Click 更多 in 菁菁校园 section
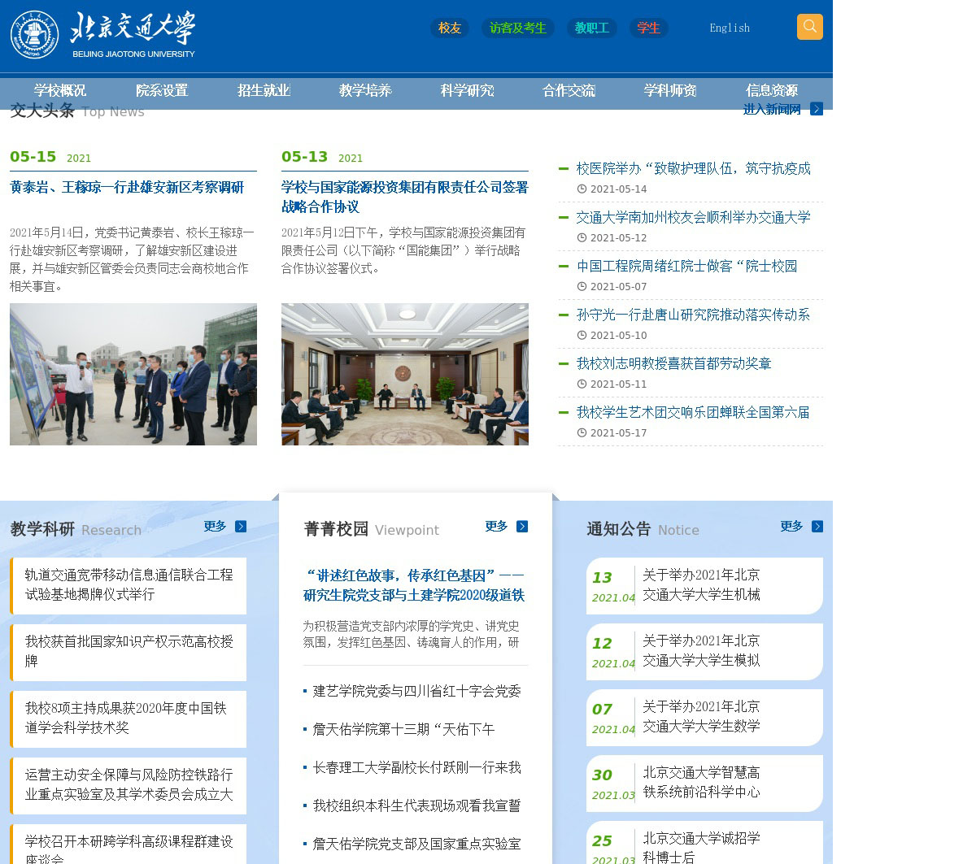 497,527
